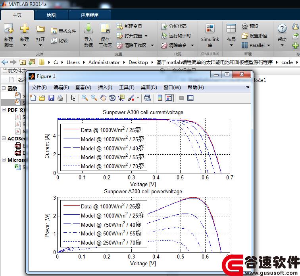This screenshot has height=276, width=300.
Task: Click the yellow plus New (新建) icon
Action: pos(25,28)
